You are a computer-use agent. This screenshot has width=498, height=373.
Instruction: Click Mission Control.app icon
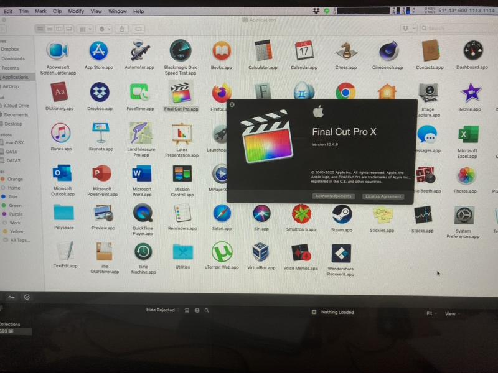pos(182,173)
